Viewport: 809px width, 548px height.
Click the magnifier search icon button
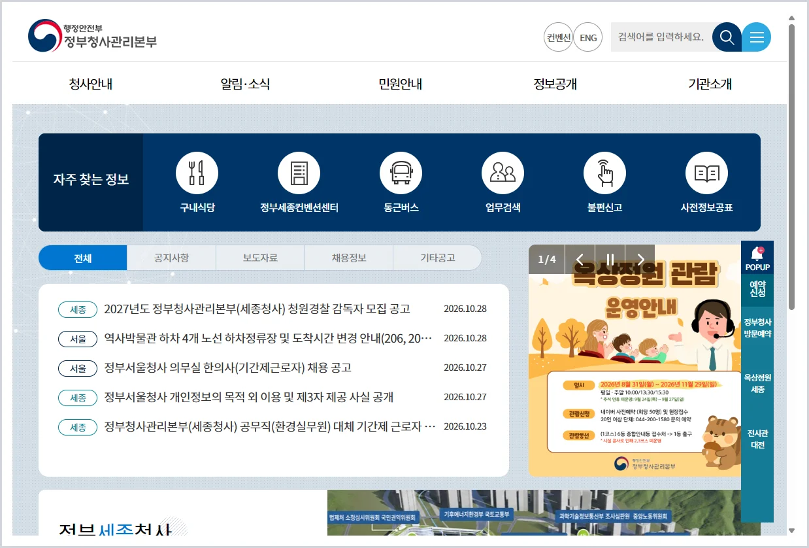(727, 37)
